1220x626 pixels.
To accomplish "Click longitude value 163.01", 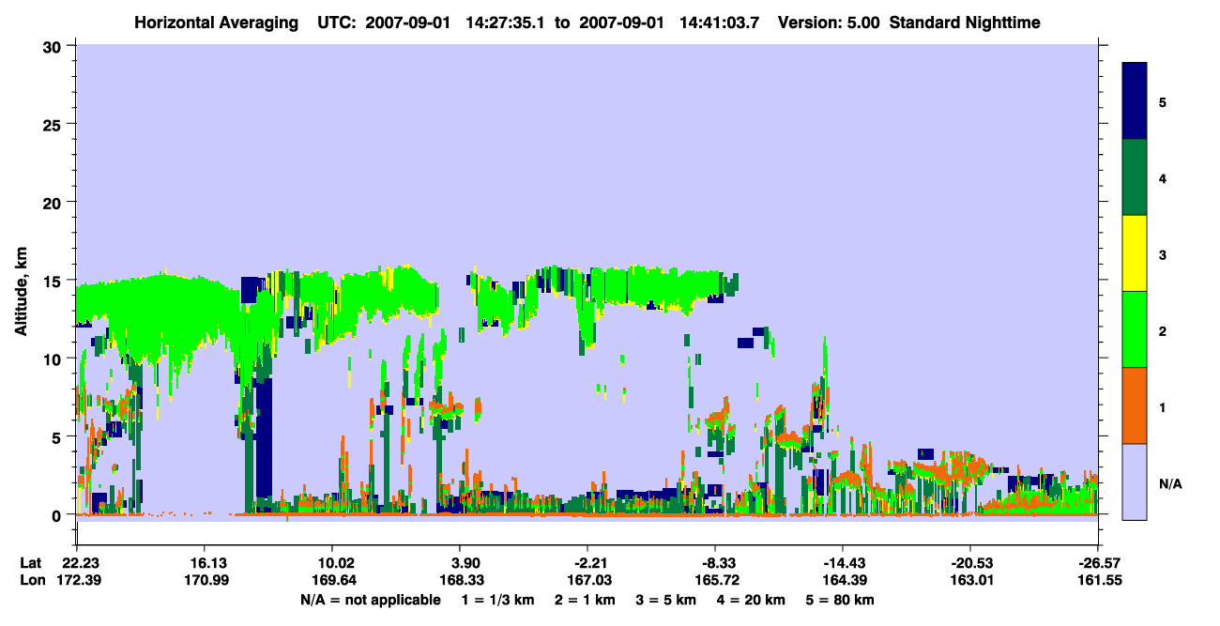I will tap(970, 580).
